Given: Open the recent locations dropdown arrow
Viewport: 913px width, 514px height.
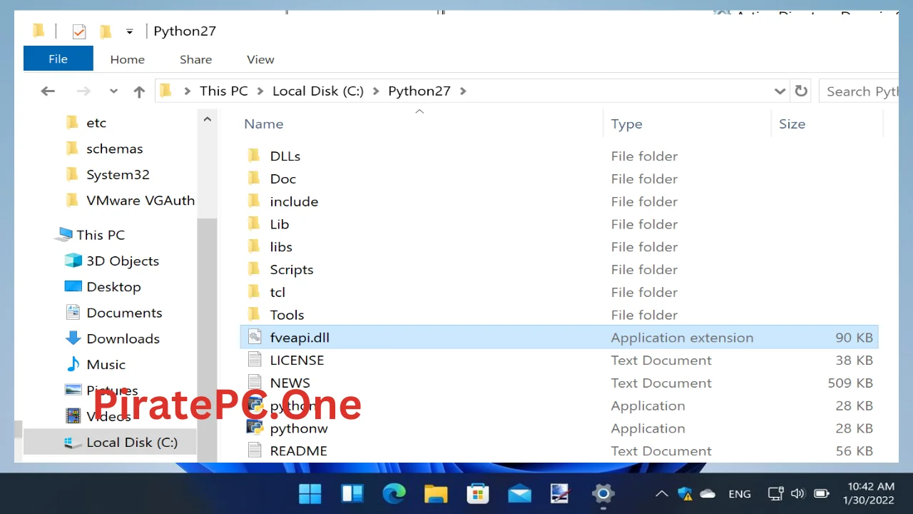Looking at the screenshot, I should coord(113,91).
